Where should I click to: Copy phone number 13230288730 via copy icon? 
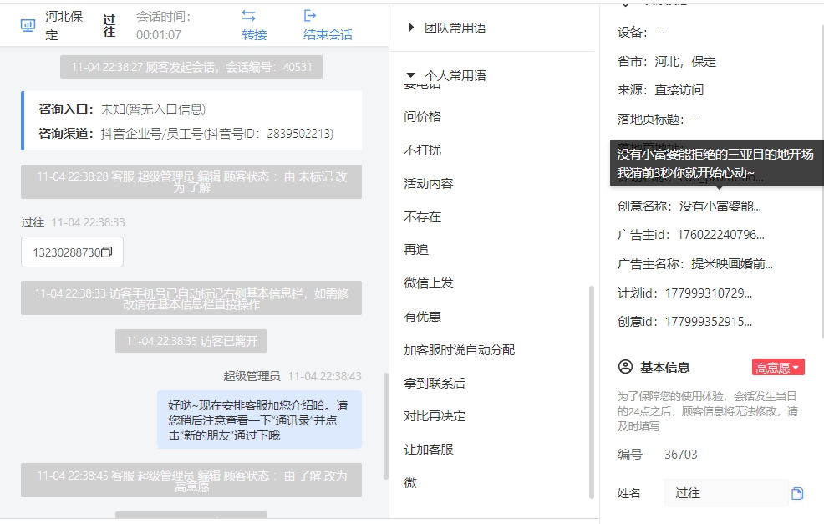[107, 252]
